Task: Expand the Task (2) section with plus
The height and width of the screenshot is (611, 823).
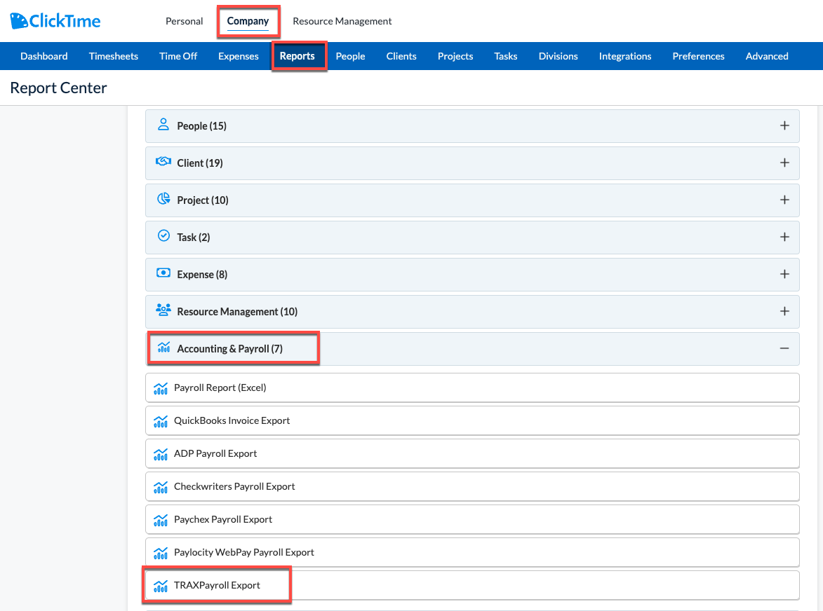Action: coord(784,238)
